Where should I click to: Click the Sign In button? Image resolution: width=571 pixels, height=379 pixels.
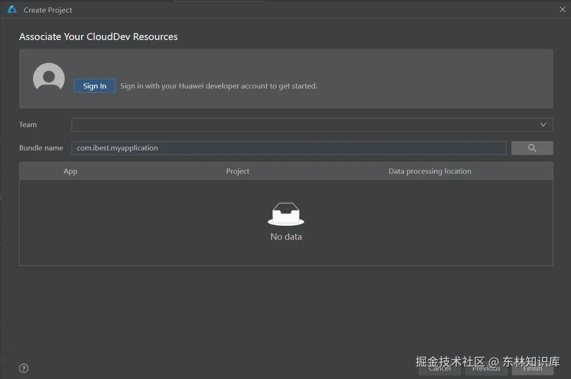[95, 86]
